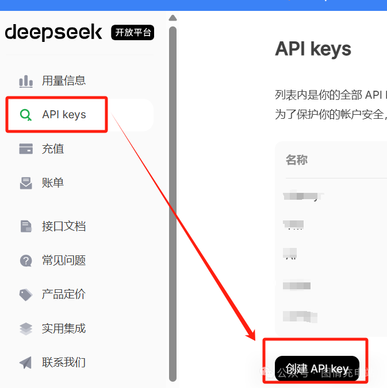Open the 用量信息 menu item

pos(64,81)
